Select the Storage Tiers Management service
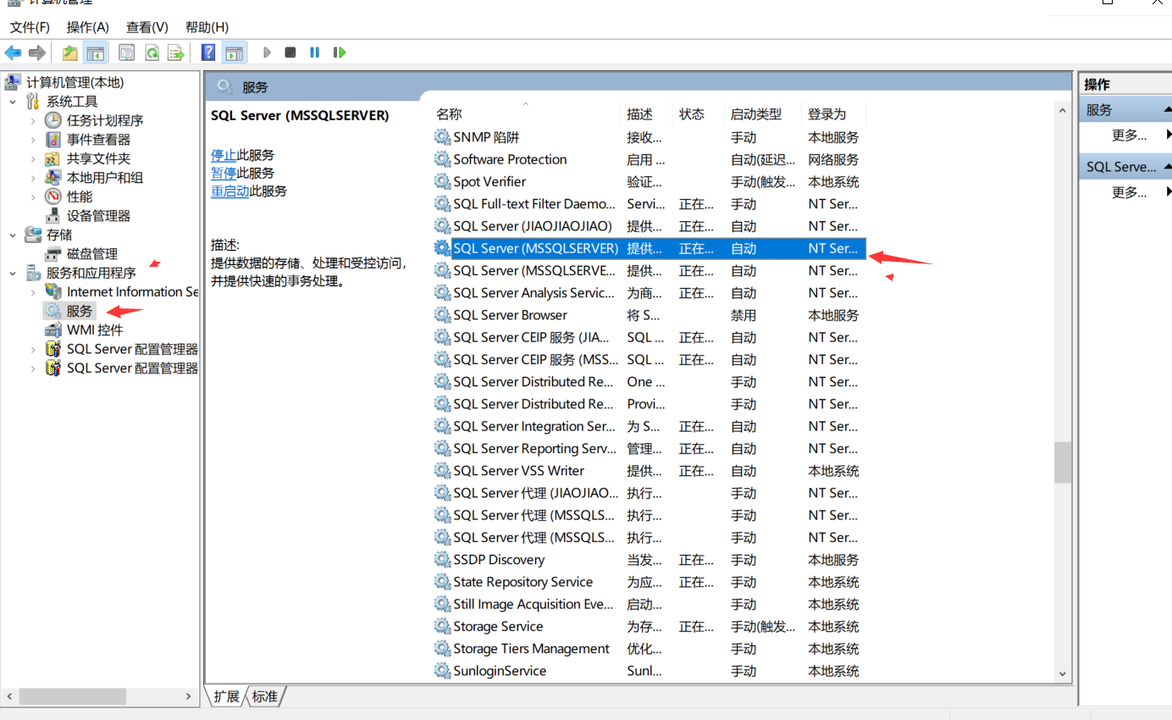Viewport: 1172px width, 720px height. coord(649,649)
